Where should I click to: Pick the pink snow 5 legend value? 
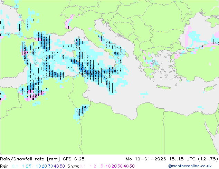[102, 166]
